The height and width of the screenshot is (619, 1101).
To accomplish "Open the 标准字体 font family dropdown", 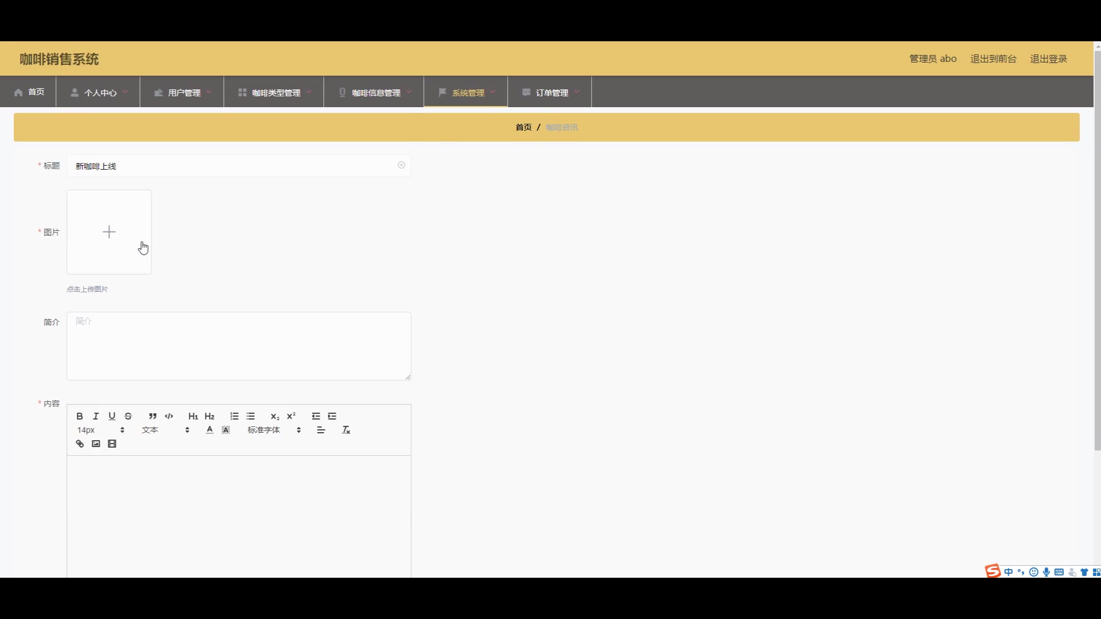I will pos(274,430).
